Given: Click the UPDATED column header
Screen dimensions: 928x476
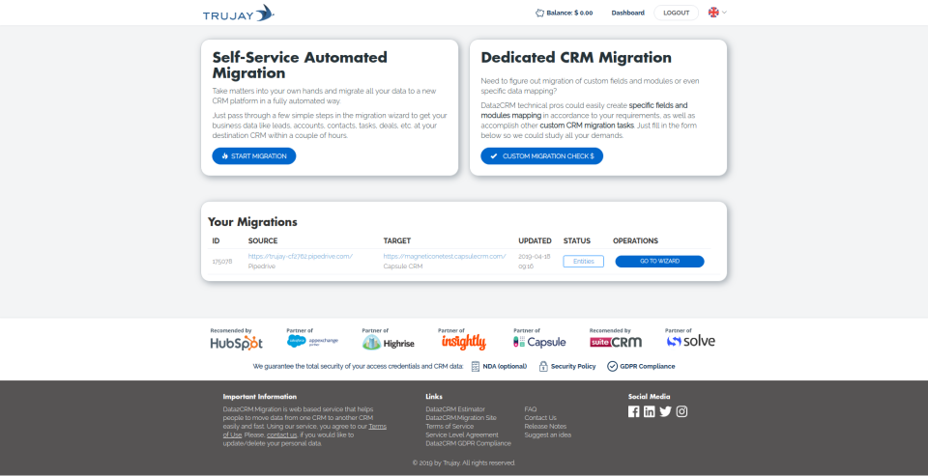Looking at the screenshot, I should click(x=535, y=241).
